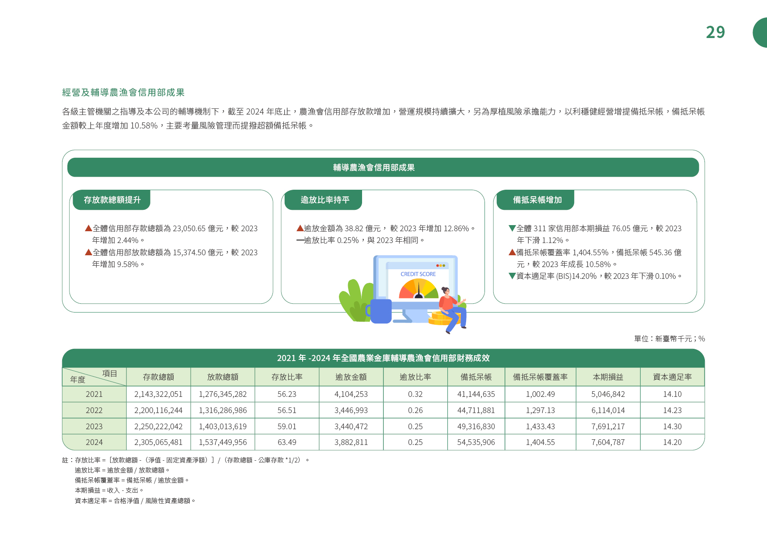The height and width of the screenshot is (542, 767).
Task: Click the 2022 year row label
Action: [94, 410]
